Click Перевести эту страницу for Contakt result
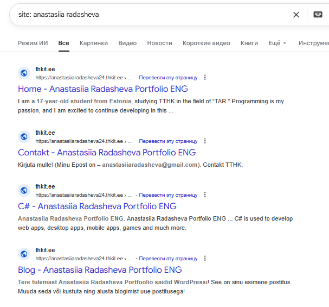 [x=168, y=141]
